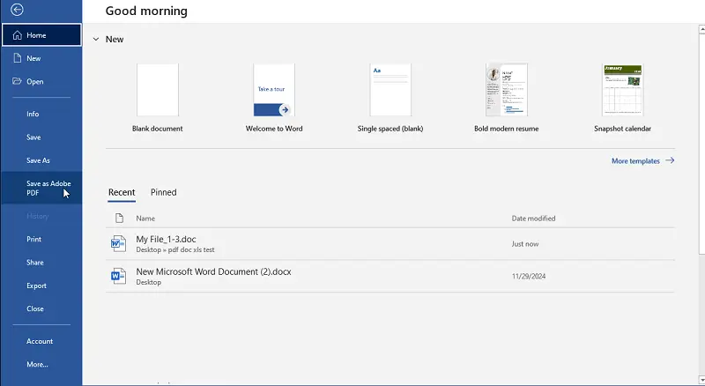
Task: Click the Just now date entry
Action: pyautogui.click(x=524, y=244)
